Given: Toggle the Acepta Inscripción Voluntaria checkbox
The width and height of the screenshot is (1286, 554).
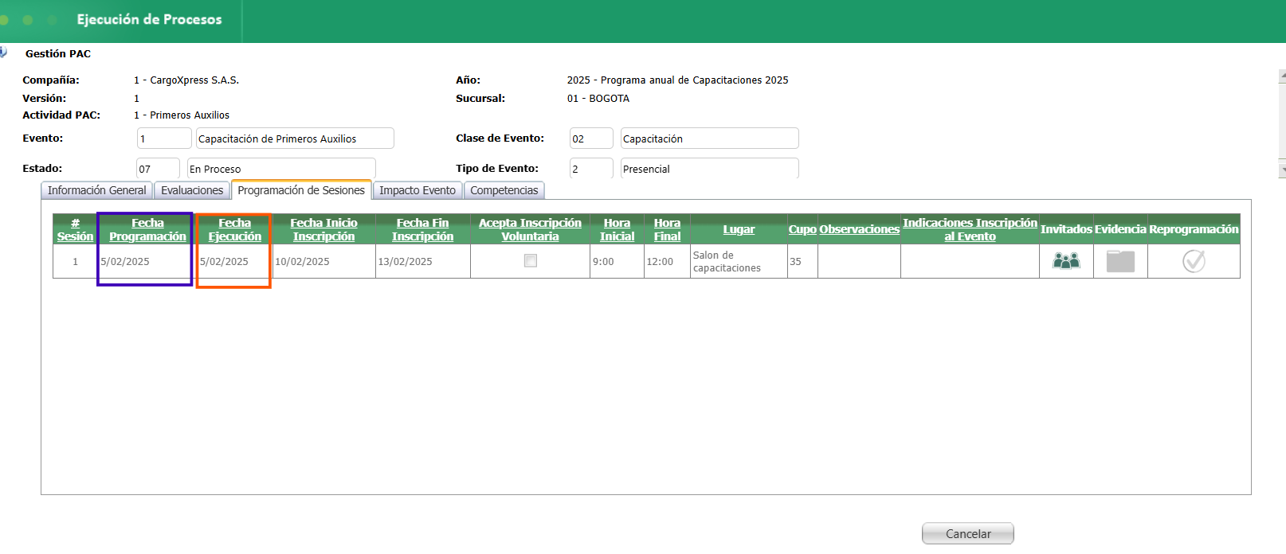Looking at the screenshot, I should 531,261.
